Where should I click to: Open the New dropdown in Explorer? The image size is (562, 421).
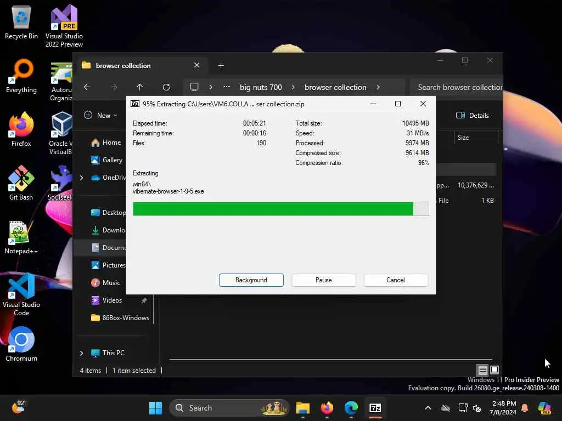(x=101, y=115)
